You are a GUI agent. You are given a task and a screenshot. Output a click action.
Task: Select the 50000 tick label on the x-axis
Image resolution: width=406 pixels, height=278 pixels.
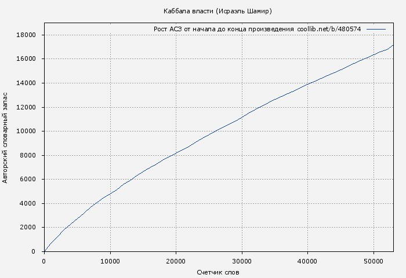374,261
